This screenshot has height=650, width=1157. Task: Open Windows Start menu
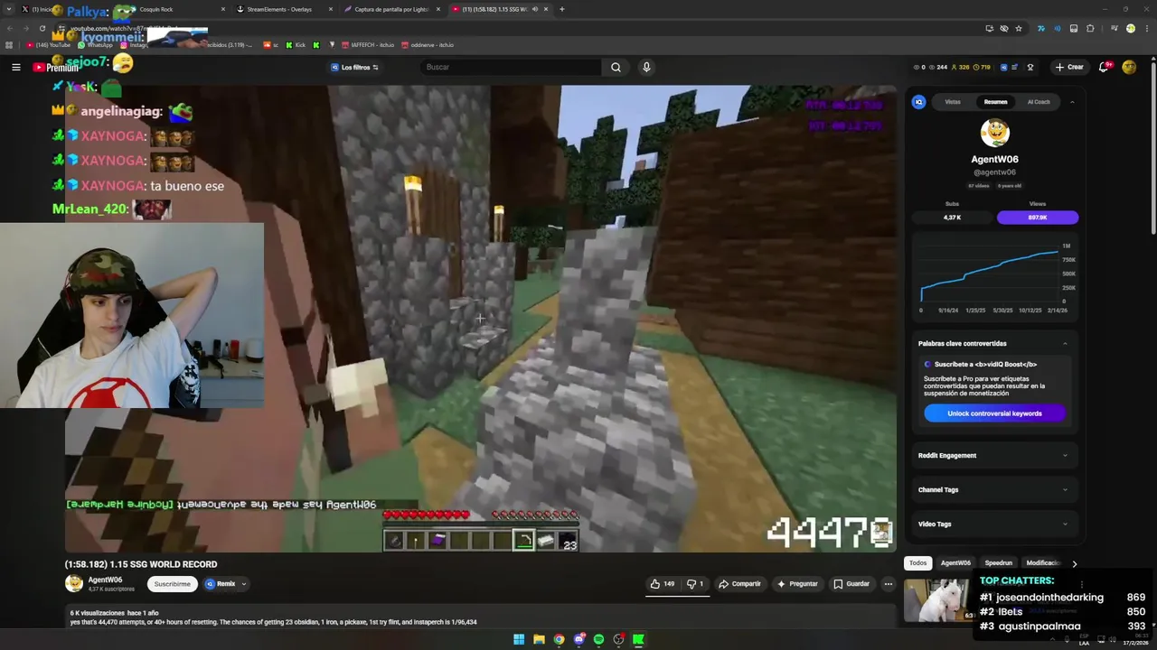pos(519,640)
